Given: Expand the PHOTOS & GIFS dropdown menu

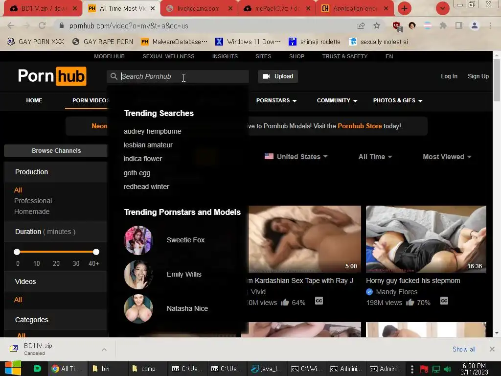Looking at the screenshot, I should pos(398,100).
